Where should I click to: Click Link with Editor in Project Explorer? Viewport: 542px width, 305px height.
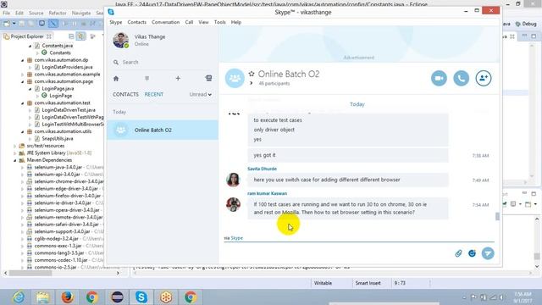tap(81, 36)
